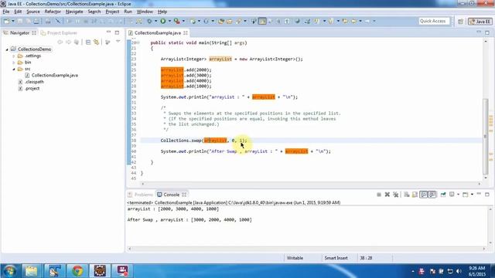
Task: Open the Navigator view menu
Action: click(118, 41)
